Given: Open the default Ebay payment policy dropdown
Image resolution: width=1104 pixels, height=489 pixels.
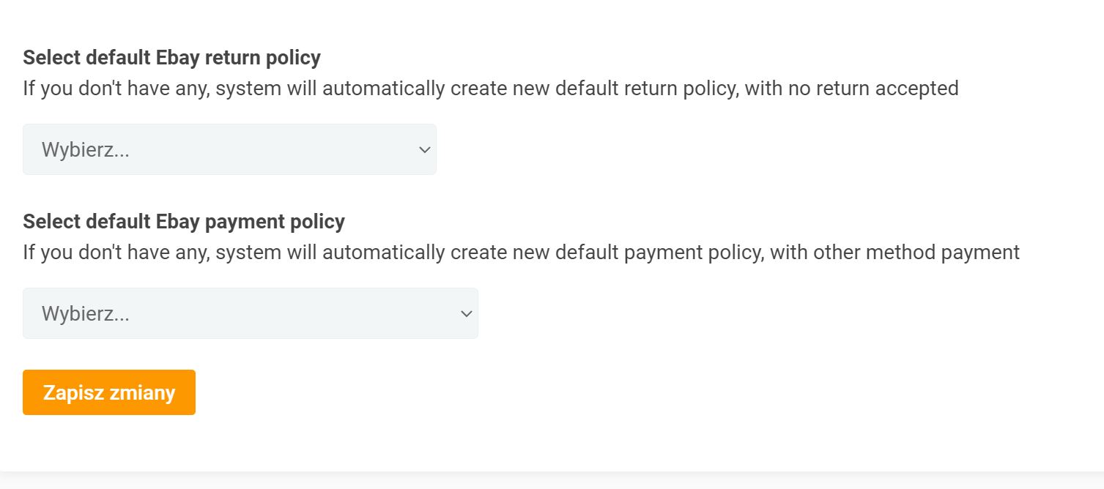Looking at the screenshot, I should click(x=250, y=313).
